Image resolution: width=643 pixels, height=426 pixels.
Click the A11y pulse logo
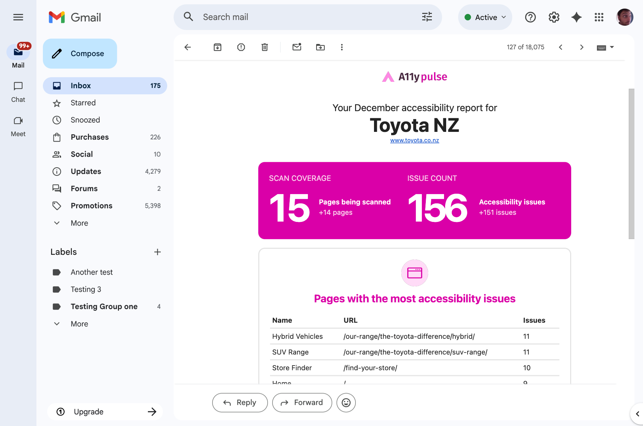point(414,77)
